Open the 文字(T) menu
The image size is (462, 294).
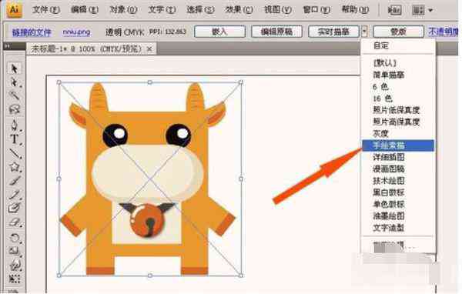[x=162, y=10]
